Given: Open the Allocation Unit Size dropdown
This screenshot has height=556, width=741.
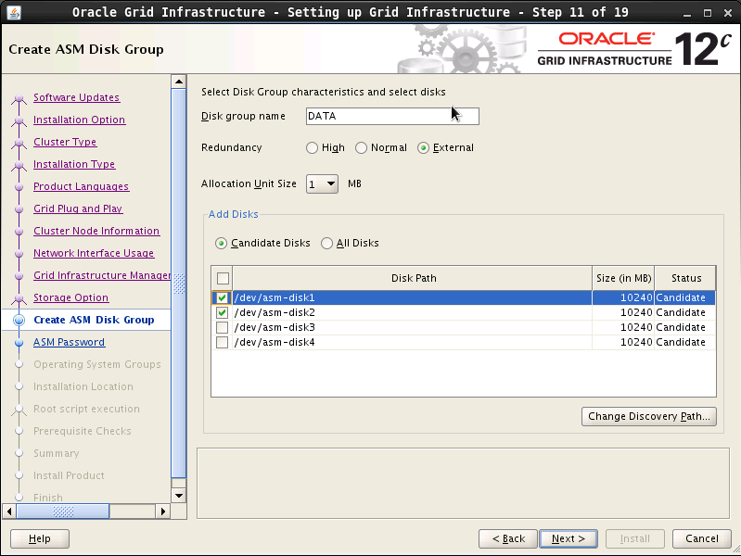Looking at the screenshot, I should pyautogui.click(x=323, y=184).
